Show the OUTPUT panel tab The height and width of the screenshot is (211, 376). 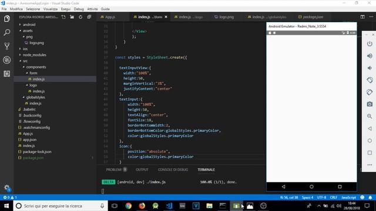click(142, 169)
